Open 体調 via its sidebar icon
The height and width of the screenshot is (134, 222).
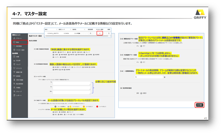coord(14,57)
